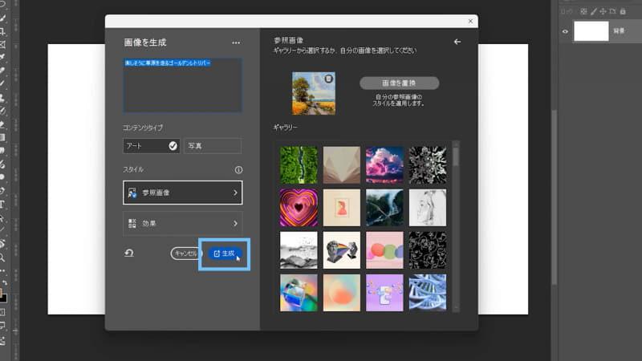Image resolution: width=642 pixels, height=361 pixels.
Task: Choose the neon pink heart gallery image
Action: tap(299, 208)
